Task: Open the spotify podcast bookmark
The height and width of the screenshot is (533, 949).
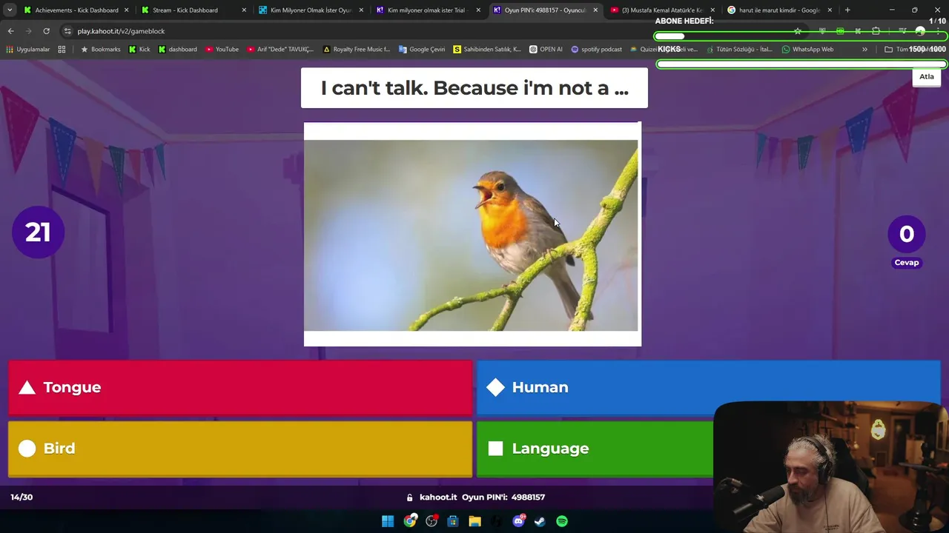Action: pyautogui.click(x=597, y=50)
